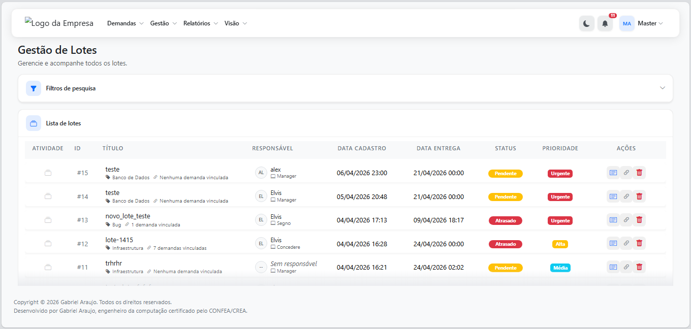
Task: Click the MA user avatar
Action: [626, 23]
